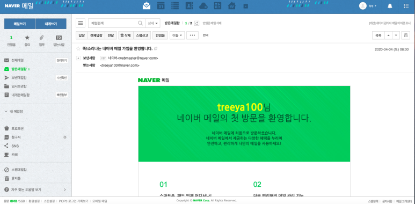Star the welcome mail subject
The image size is (415, 204).
(x=78, y=49)
